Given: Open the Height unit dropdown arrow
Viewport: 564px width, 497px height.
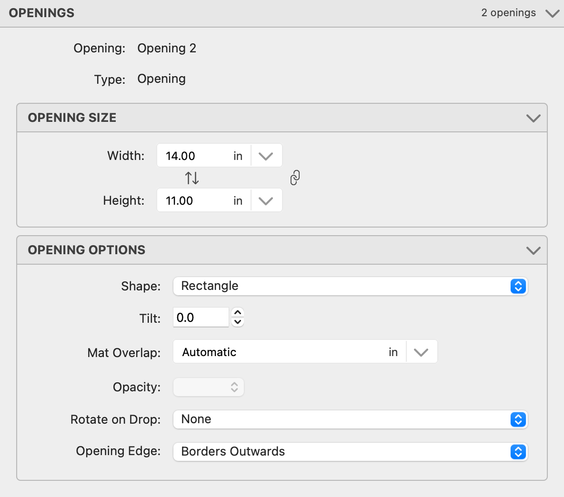Looking at the screenshot, I should [x=266, y=201].
